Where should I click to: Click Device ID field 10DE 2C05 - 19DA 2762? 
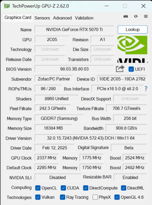[122, 79]
